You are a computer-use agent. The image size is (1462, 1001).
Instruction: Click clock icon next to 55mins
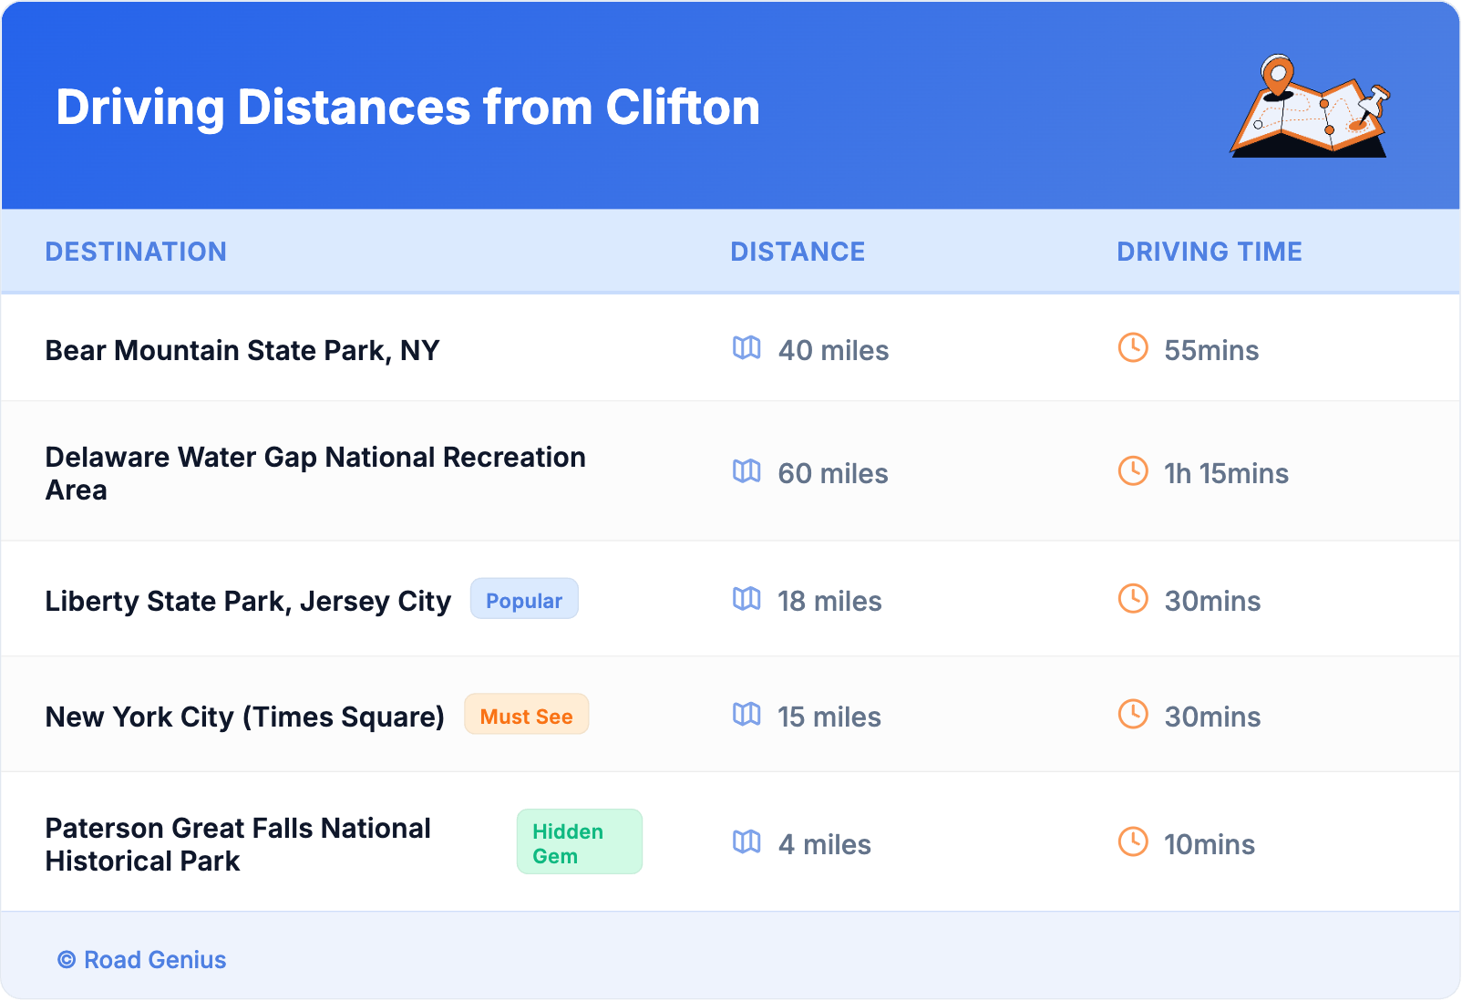coord(1133,347)
